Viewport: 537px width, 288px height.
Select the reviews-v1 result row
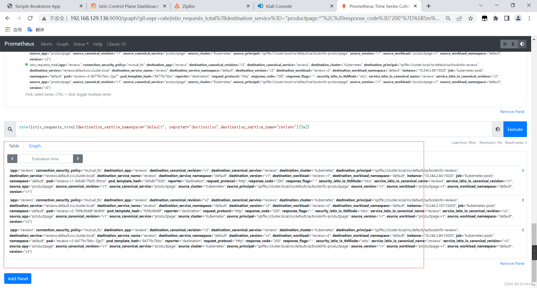pyautogui.click(x=265, y=181)
